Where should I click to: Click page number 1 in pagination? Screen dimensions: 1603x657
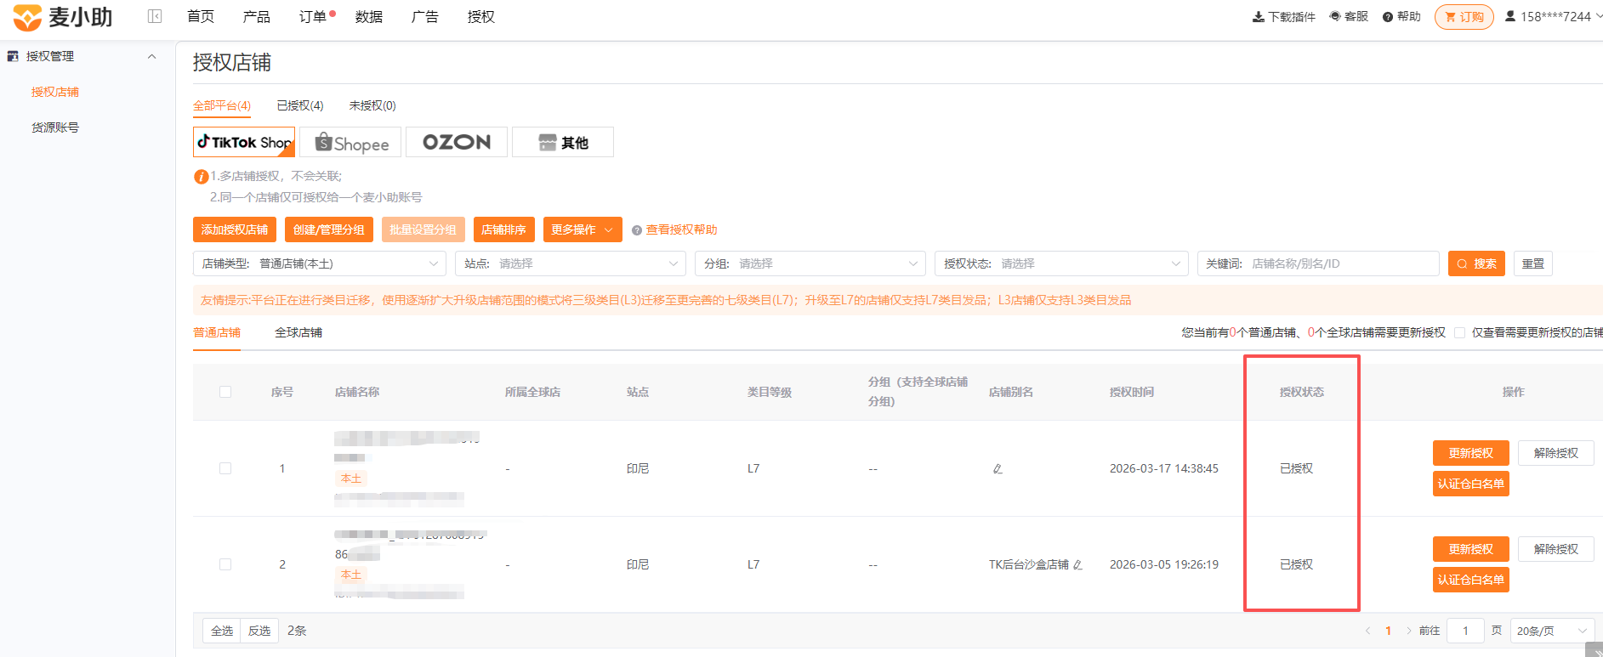click(1388, 631)
